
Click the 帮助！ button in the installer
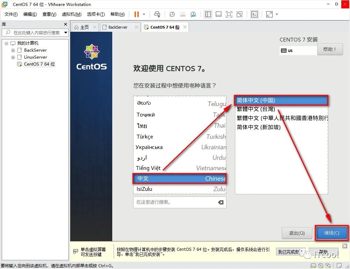[x=330, y=49]
